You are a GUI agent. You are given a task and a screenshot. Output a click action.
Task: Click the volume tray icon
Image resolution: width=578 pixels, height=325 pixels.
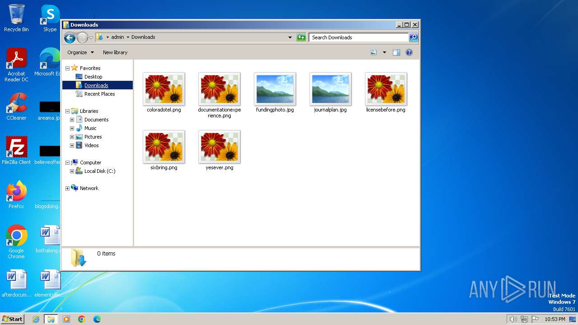click(513, 319)
